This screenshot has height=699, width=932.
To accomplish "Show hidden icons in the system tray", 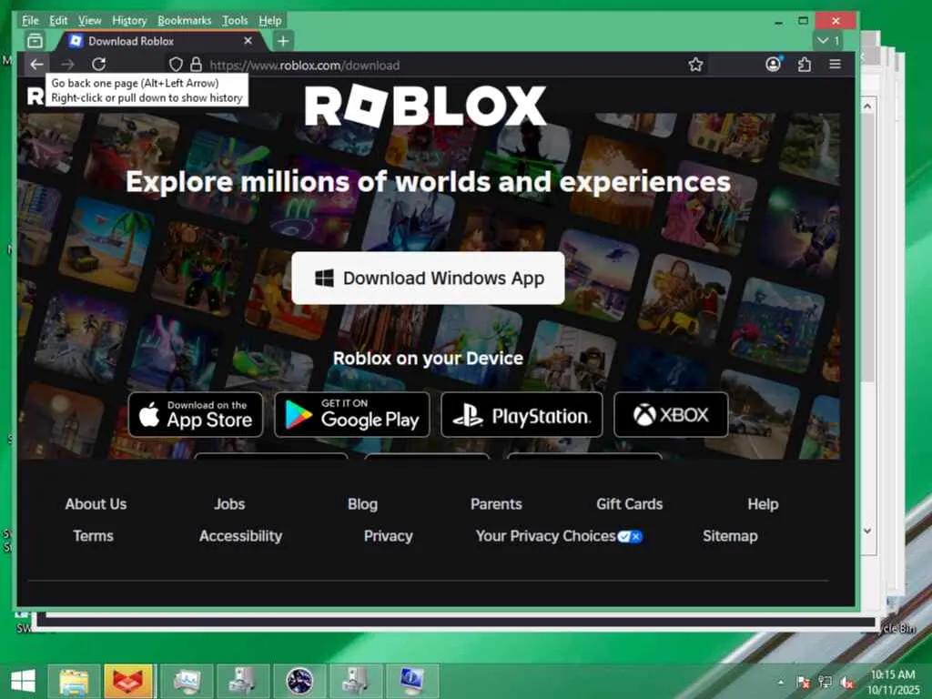I will [780, 683].
